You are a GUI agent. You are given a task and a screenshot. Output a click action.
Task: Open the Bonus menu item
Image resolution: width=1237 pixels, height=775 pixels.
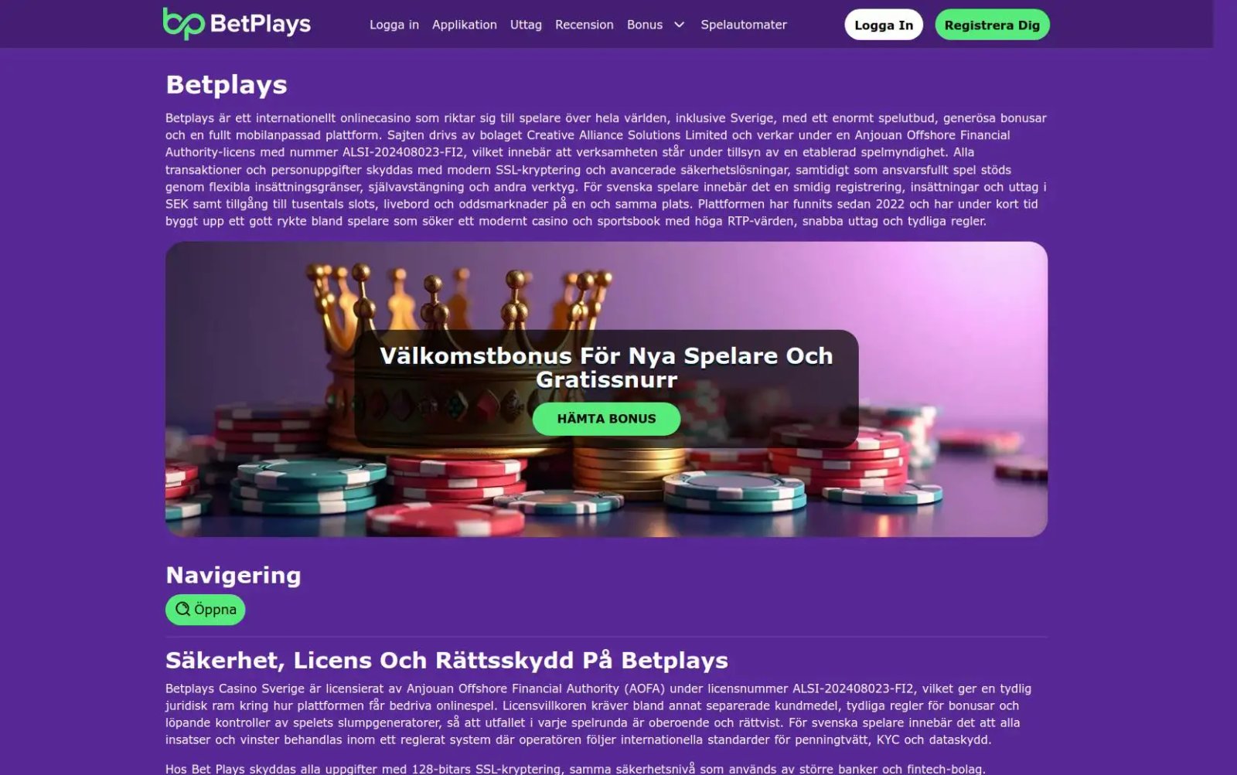(645, 25)
